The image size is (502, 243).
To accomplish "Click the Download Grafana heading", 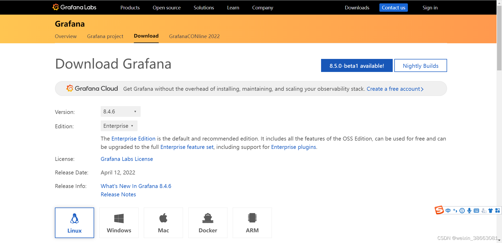I will point(113,64).
